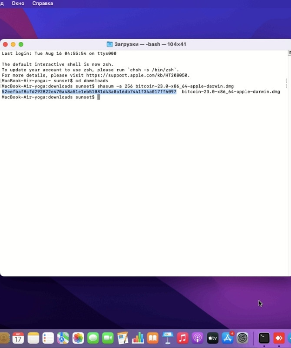The width and height of the screenshot is (291, 348).
Task: Click the Terminal window title 'Загрузки — -bash'
Action: [150, 44]
